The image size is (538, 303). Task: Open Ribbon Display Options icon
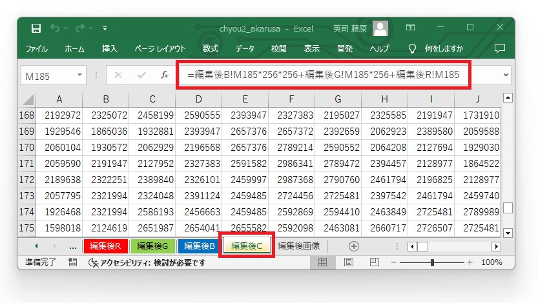(x=410, y=27)
